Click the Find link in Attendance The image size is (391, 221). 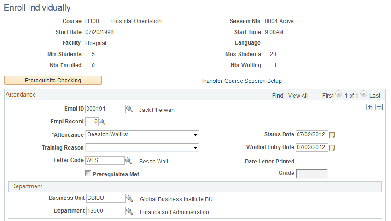tap(278, 96)
